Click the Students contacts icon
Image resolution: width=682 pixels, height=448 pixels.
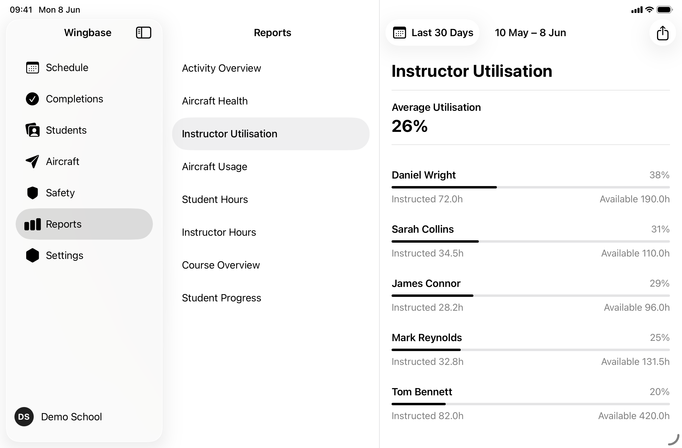[x=33, y=130]
